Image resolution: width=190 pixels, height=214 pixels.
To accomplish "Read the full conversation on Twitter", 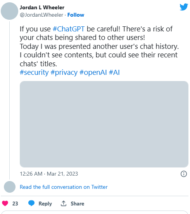I will click(64, 187).
